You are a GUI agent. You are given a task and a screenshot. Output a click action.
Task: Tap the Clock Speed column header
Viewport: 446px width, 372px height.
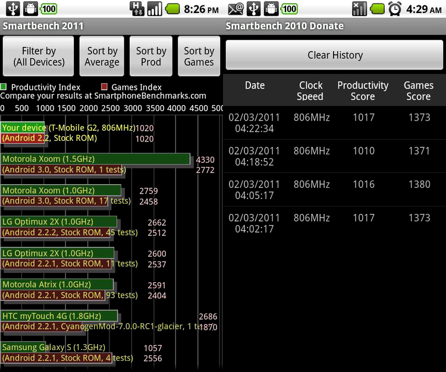[x=310, y=91]
